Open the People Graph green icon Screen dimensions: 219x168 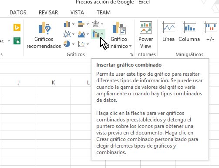point(17,41)
